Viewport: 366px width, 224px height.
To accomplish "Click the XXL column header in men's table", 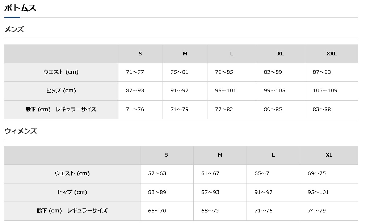I will tap(331, 54).
